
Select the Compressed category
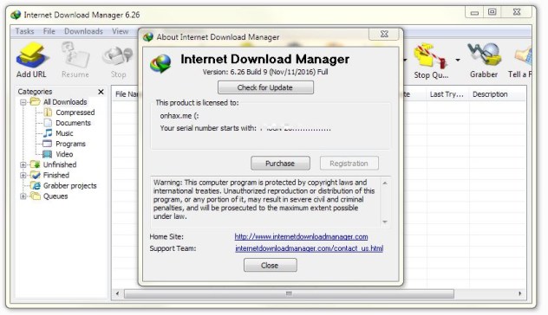click(x=75, y=112)
